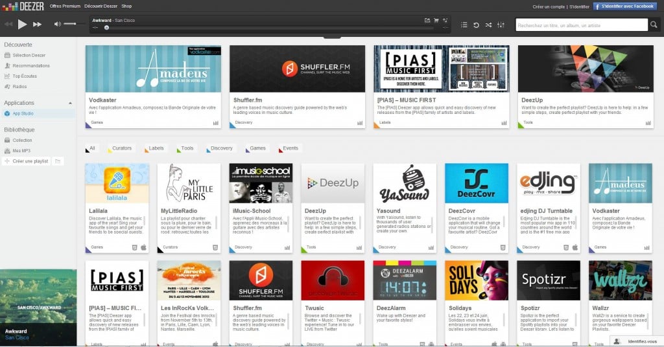Select the All filter tab
The width and height of the screenshot is (664, 347).
tap(91, 149)
